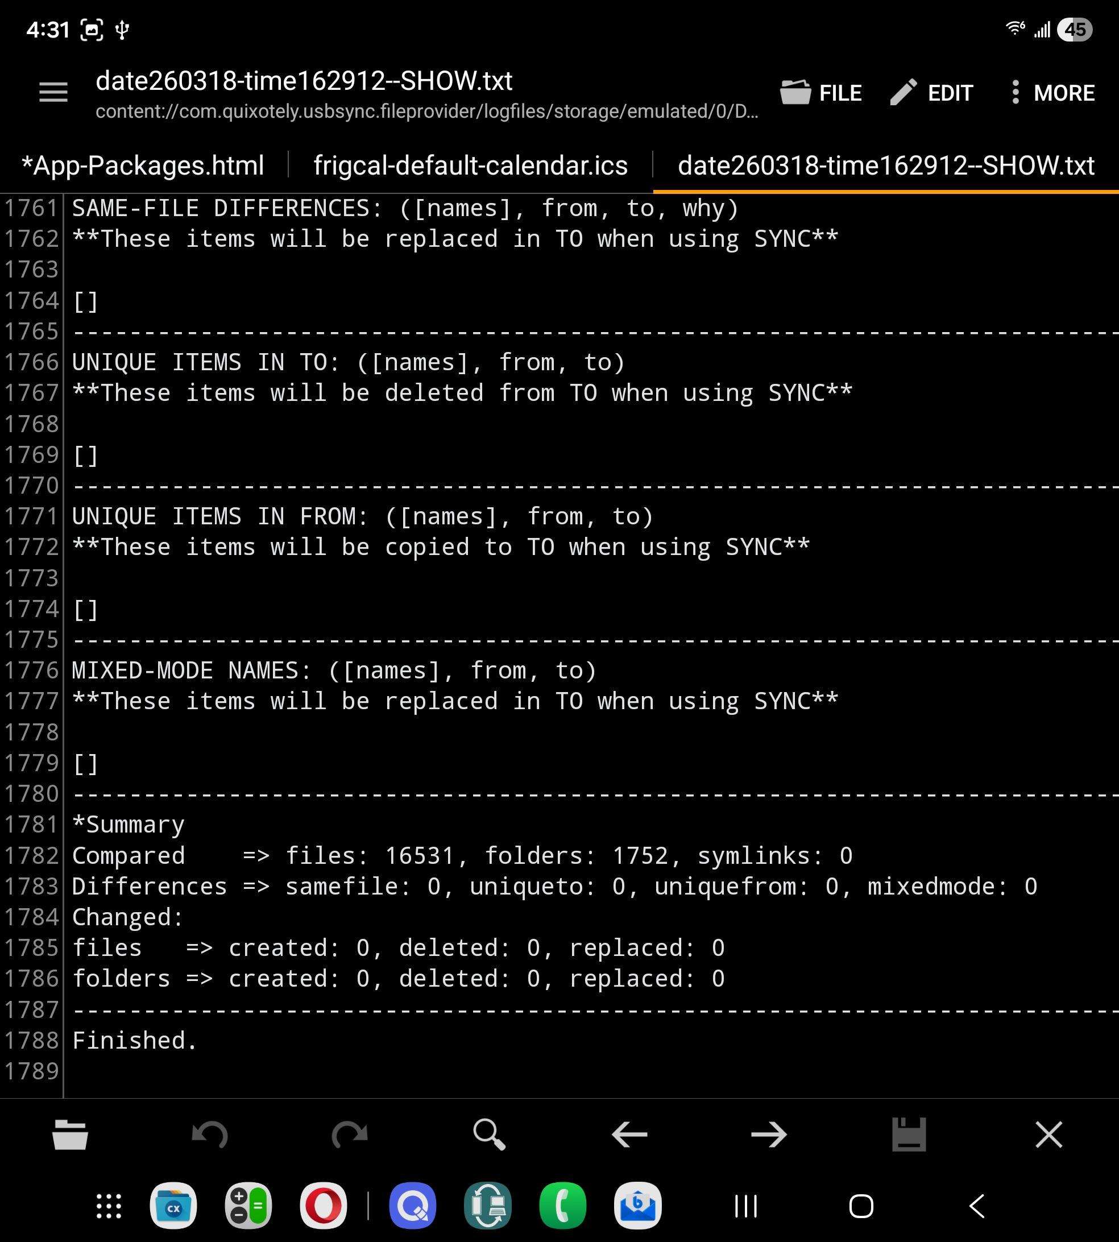Tap the undo arrow icon
The height and width of the screenshot is (1242, 1119).
click(x=210, y=1135)
